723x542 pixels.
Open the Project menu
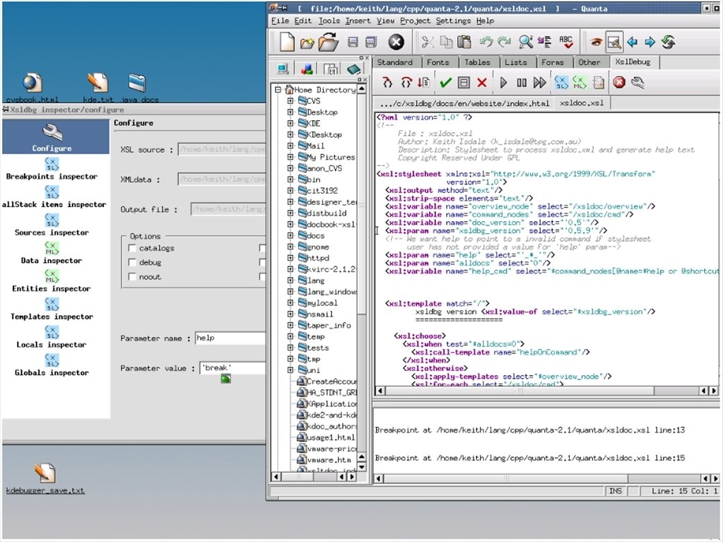click(x=415, y=20)
